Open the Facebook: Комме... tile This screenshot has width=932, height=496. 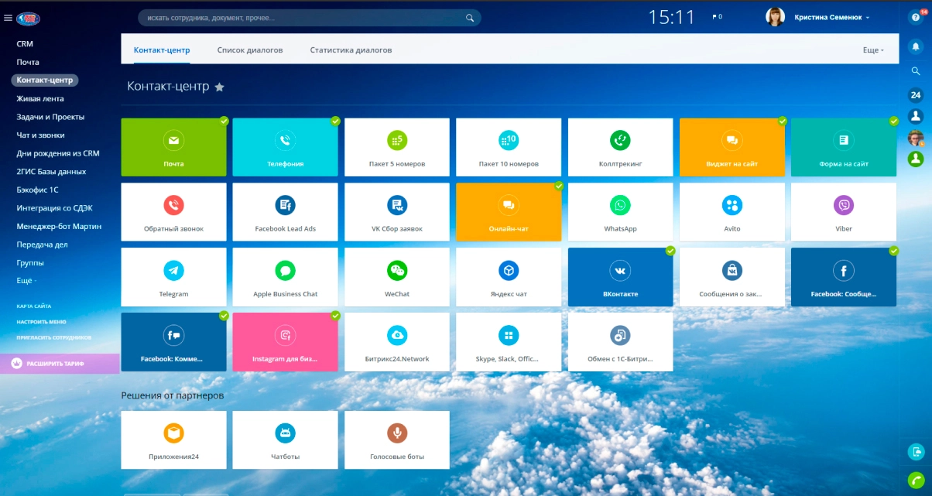[174, 342]
